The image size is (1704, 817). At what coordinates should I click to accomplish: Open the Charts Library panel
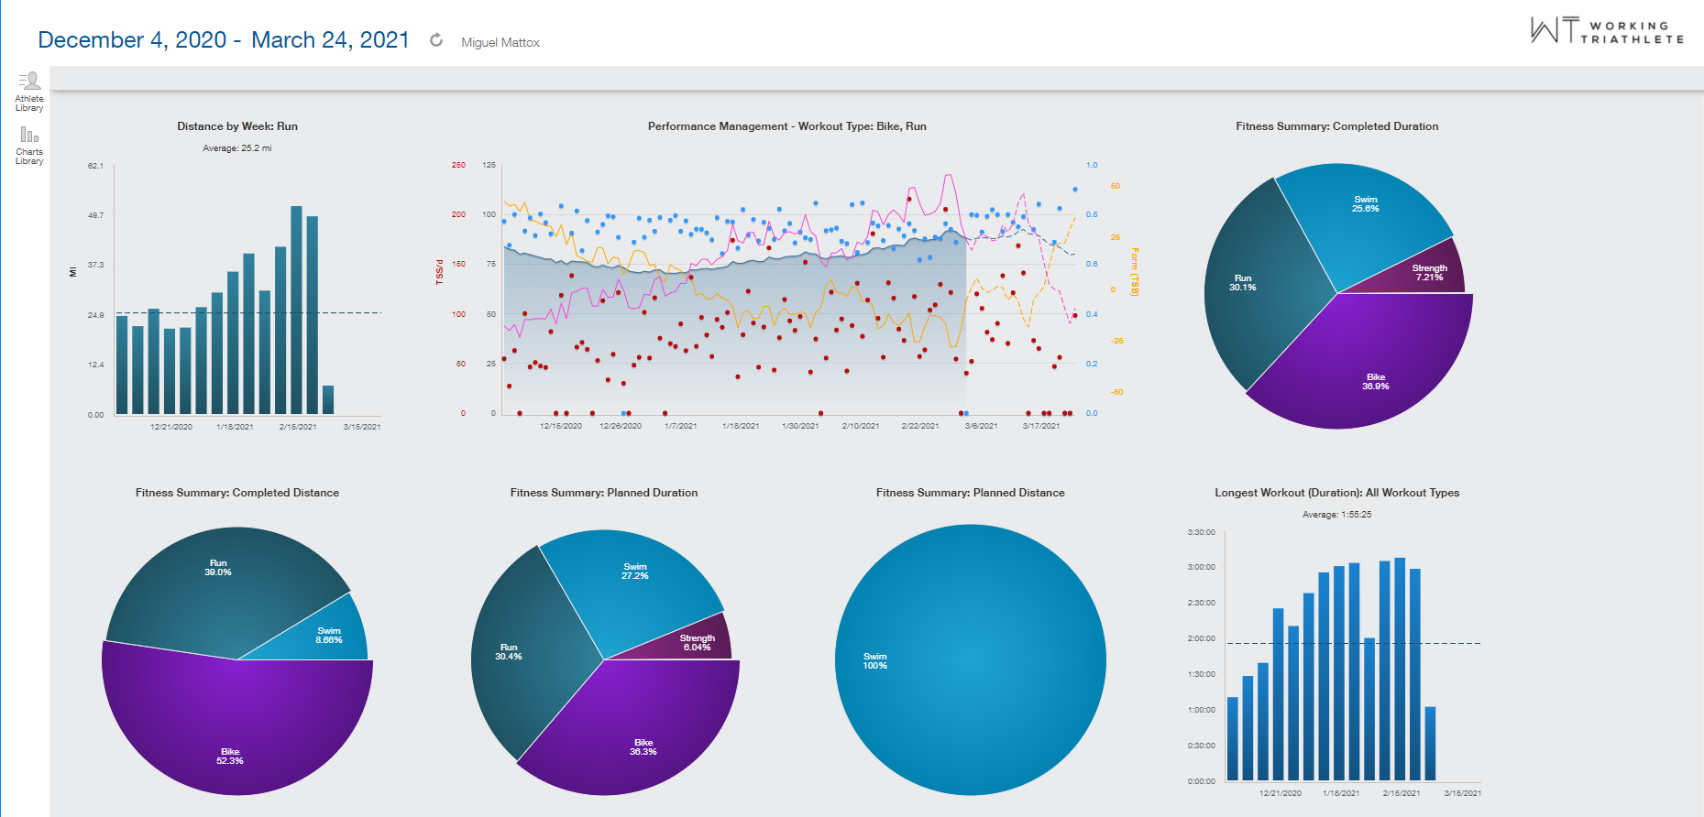(29, 146)
